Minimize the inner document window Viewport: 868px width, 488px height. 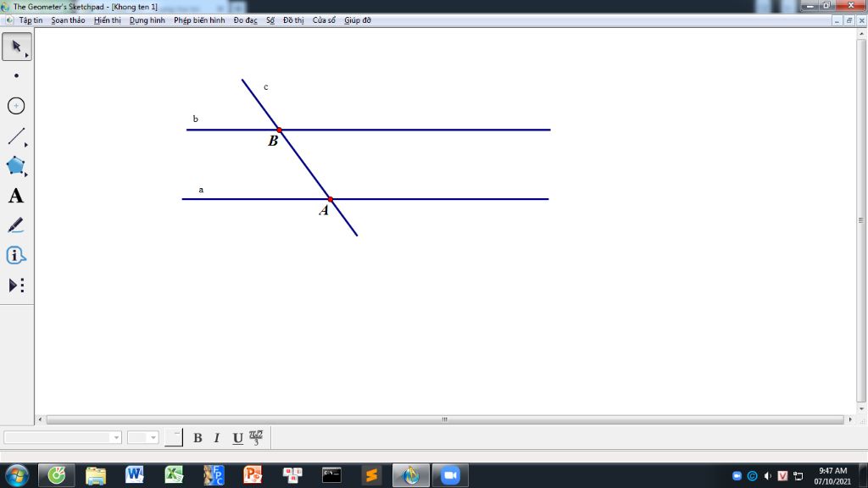coord(837,20)
